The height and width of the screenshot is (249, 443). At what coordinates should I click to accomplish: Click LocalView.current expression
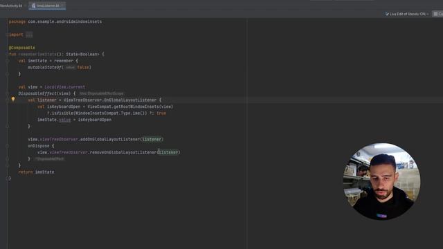click(x=64, y=87)
